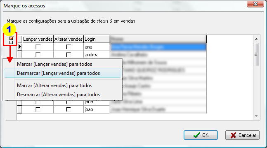Select the login cell 'ana'
Viewport: 267px width, 148px height.
pos(97,47)
